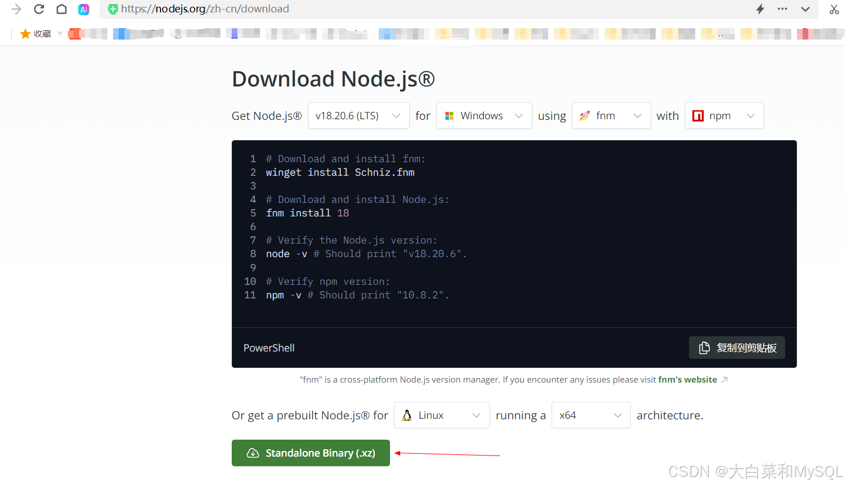The height and width of the screenshot is (486, 845).
Task: Click chevron arrow of x64 dropdown
Action: (617, 415)
